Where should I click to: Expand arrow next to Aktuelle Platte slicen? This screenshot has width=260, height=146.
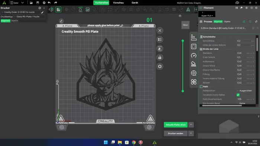tap(191, 124)
